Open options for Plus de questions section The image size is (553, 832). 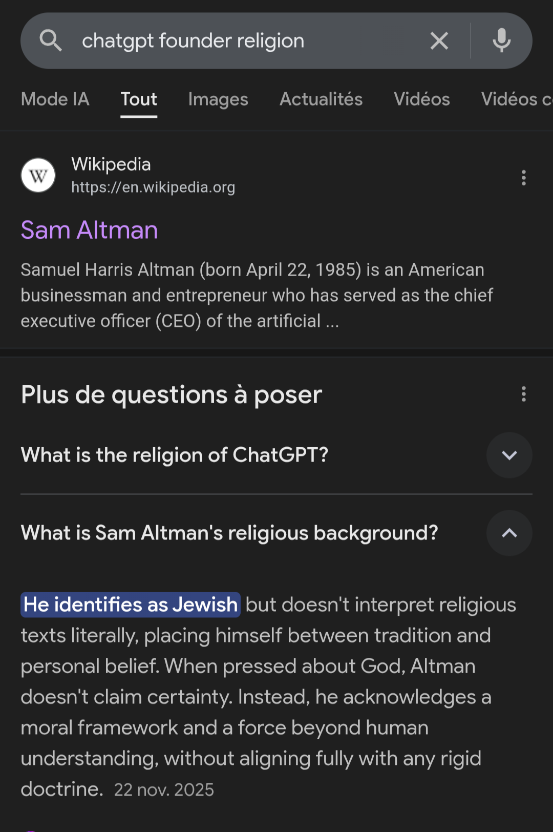pos(523,394)
